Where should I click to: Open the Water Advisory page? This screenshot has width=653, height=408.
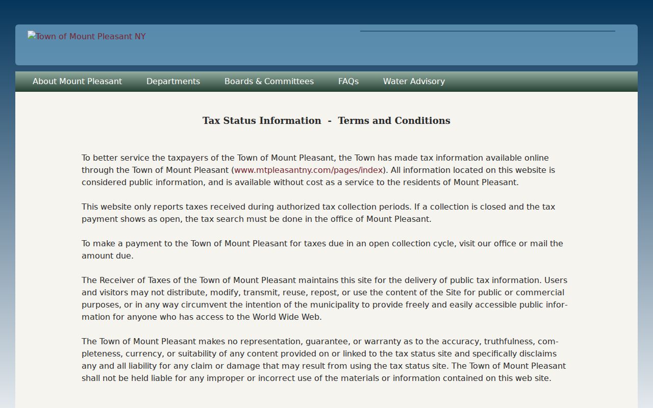pos(414,82)
